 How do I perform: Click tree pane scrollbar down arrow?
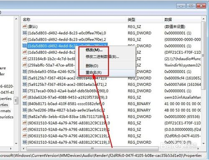click(16, 143)
